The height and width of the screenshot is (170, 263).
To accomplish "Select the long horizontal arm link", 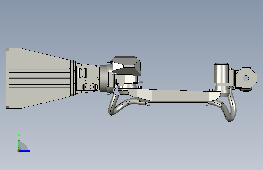I will point(174,95).
